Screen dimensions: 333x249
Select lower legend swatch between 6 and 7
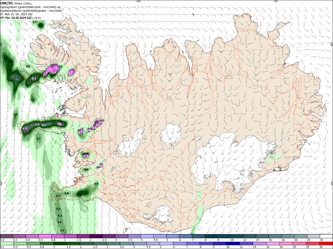(x=180, y=243)
